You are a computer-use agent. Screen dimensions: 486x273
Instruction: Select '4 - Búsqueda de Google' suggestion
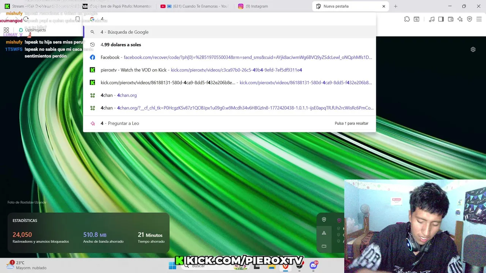point(229,32)
